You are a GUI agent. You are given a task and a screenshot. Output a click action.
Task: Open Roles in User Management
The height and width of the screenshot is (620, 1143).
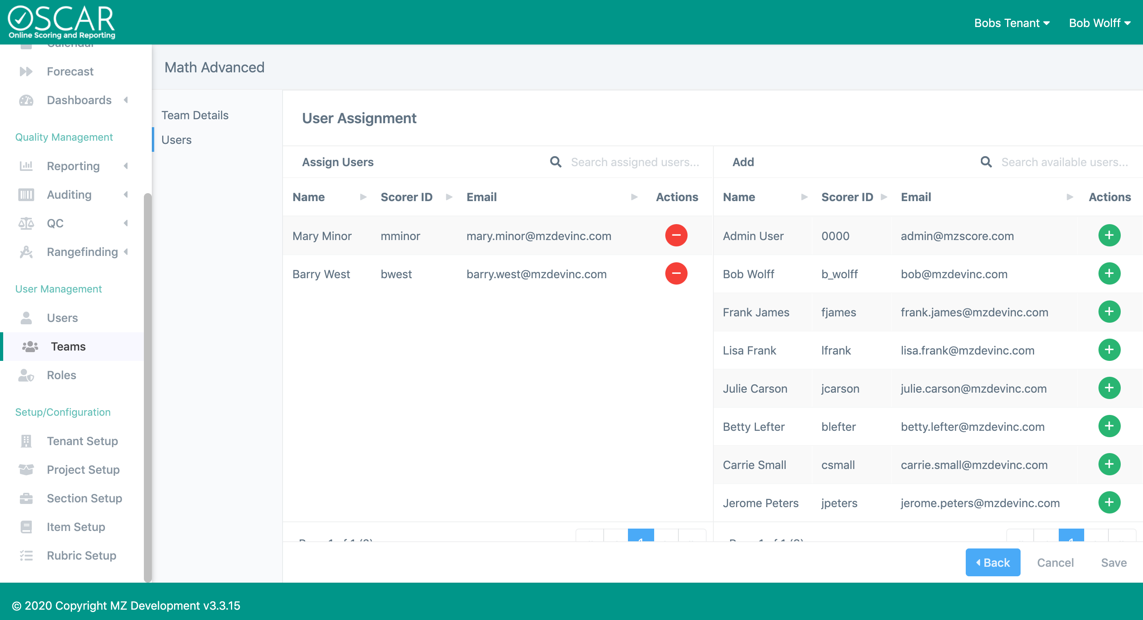coord(61,375)
